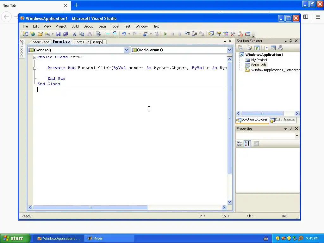The width and height of the screenshot is (324, 243).
Task: Click the Comment out selected lines icon
Action: (x=108, y=34)
